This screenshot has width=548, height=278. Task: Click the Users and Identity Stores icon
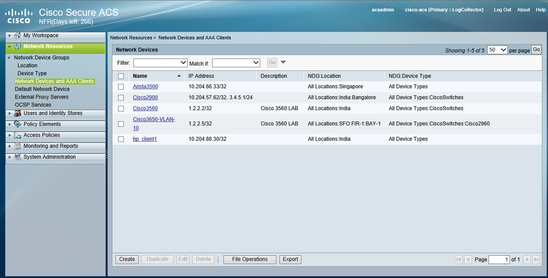tap(17, 113)
